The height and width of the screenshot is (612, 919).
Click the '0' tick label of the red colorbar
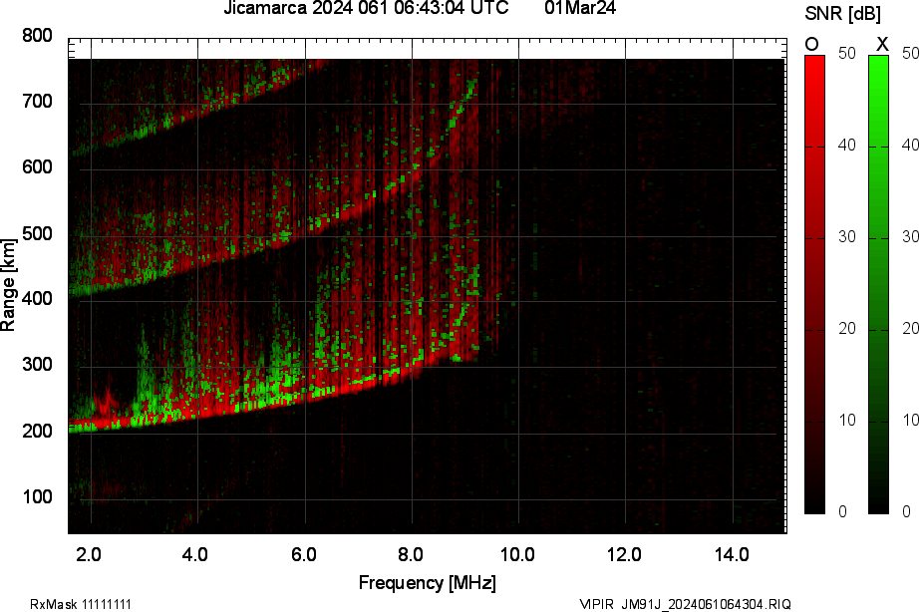pyautogui.click(x=842, y=511)
